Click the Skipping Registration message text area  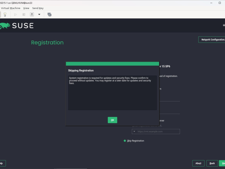pos(112,93)
